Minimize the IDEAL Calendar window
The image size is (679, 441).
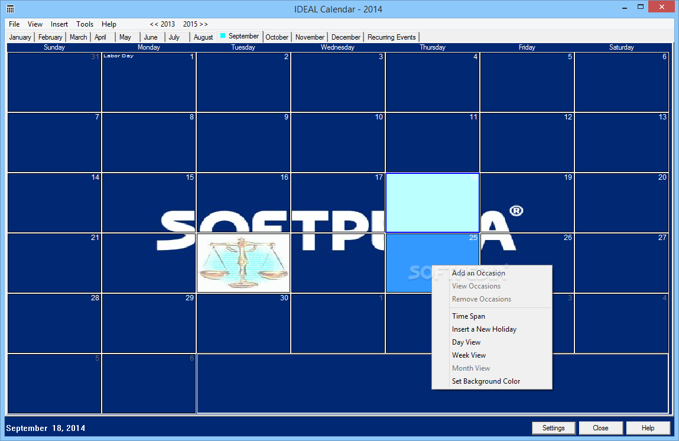(x=625, y=7)
